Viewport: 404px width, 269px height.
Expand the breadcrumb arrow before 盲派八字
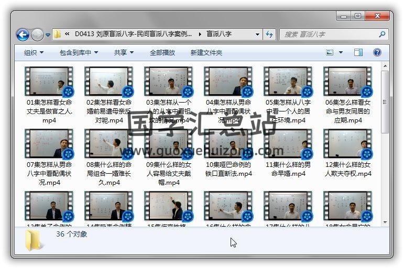pyautogui.click(x=200, y=34)
